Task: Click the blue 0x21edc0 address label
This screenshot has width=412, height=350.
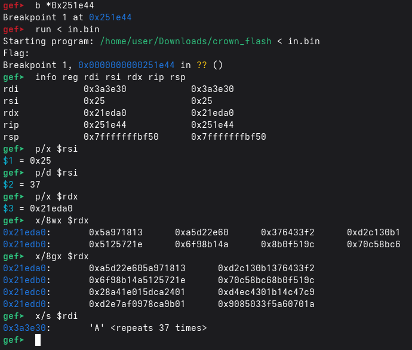Action: pos(27,292)
